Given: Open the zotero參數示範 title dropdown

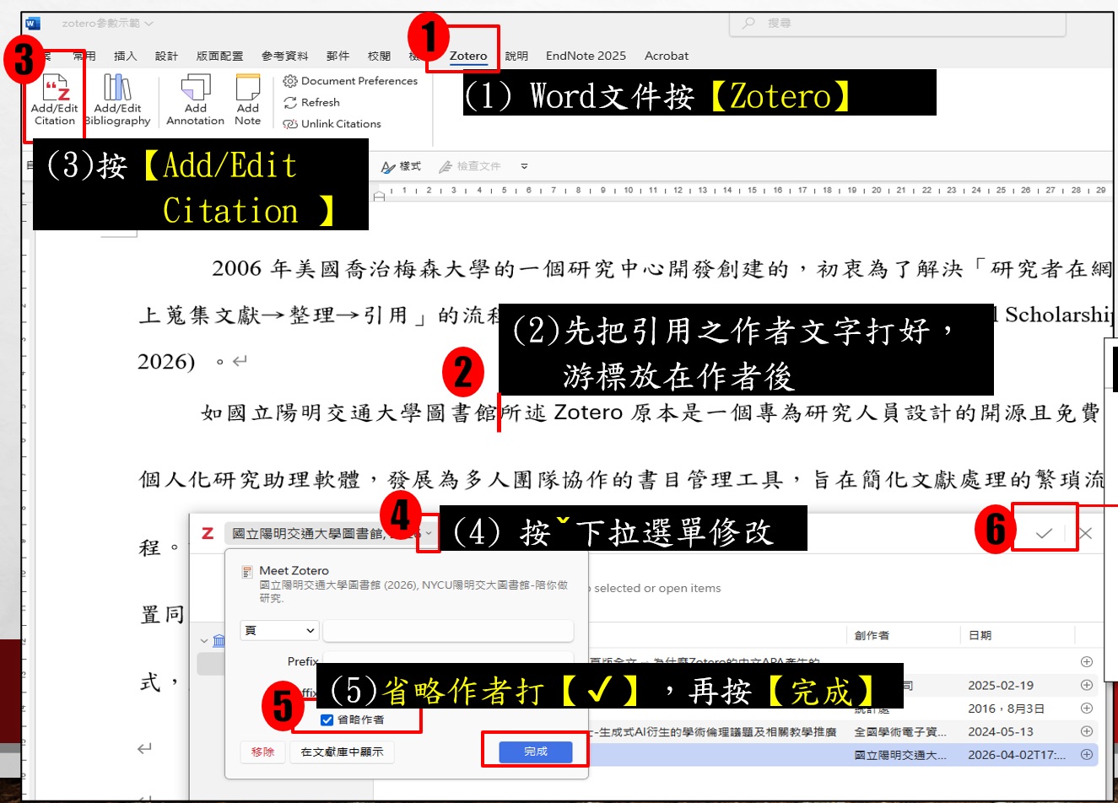Looking at the screenshot, I should tap(149, 24).
